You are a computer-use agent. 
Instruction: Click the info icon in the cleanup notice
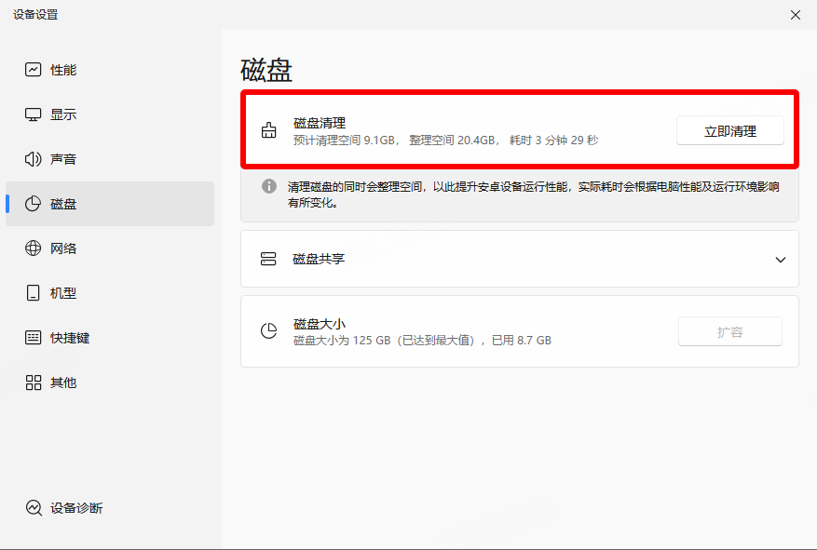tap(269, 186)
